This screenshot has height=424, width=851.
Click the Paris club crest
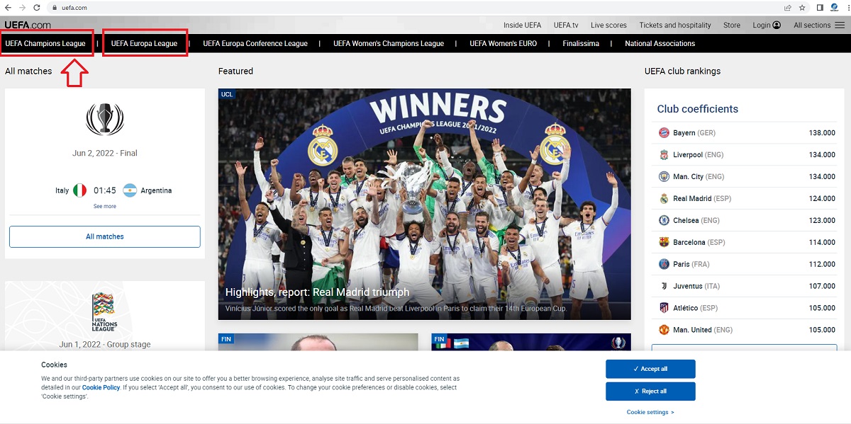(x=664, y=265)
